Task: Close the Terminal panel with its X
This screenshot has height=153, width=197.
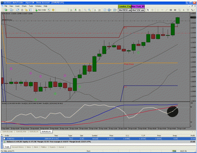Action: point(2,135)
